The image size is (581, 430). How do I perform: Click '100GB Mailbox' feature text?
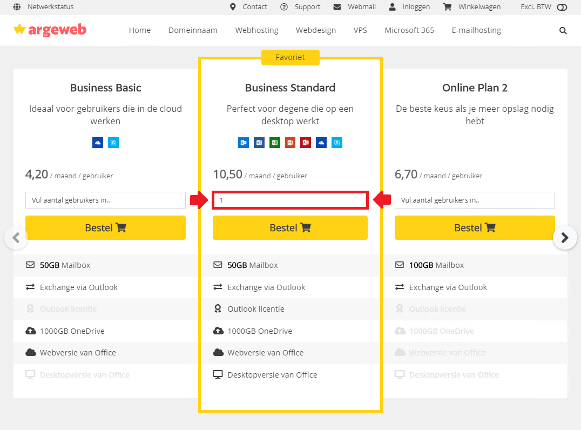click(436, 265)
